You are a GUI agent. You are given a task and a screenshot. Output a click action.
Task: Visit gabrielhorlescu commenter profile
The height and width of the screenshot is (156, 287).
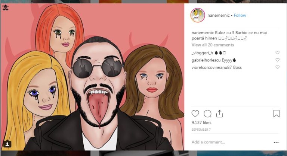point(206,60)
